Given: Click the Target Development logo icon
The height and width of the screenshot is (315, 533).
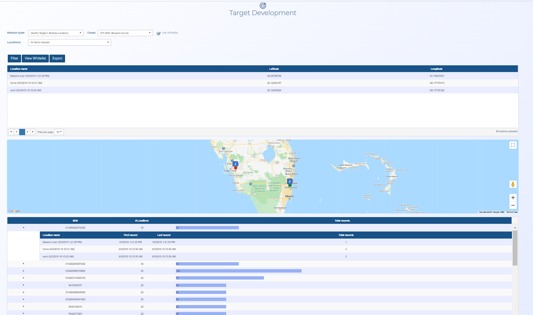Looking at the screenshot, I should (x=262, y=5).
